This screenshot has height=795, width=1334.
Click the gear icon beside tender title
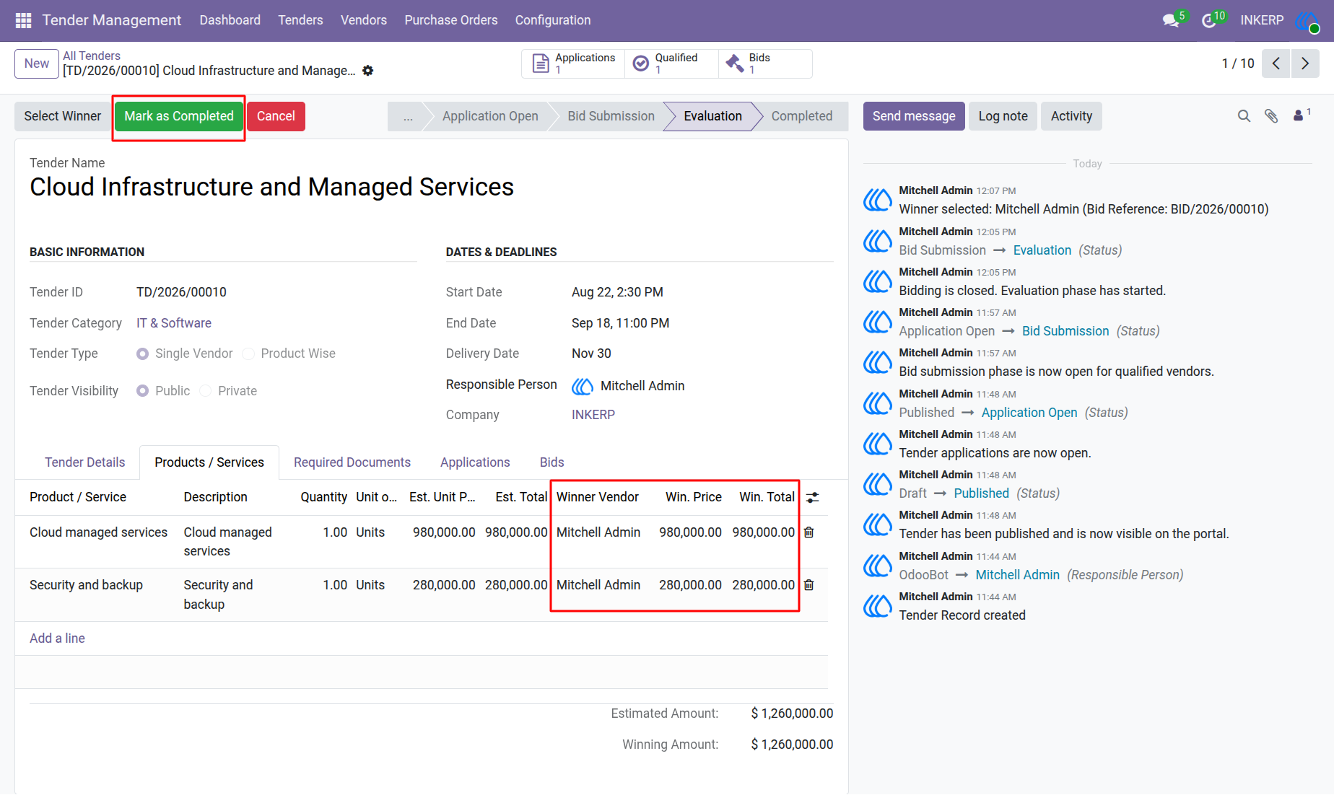tap(368, 71)
